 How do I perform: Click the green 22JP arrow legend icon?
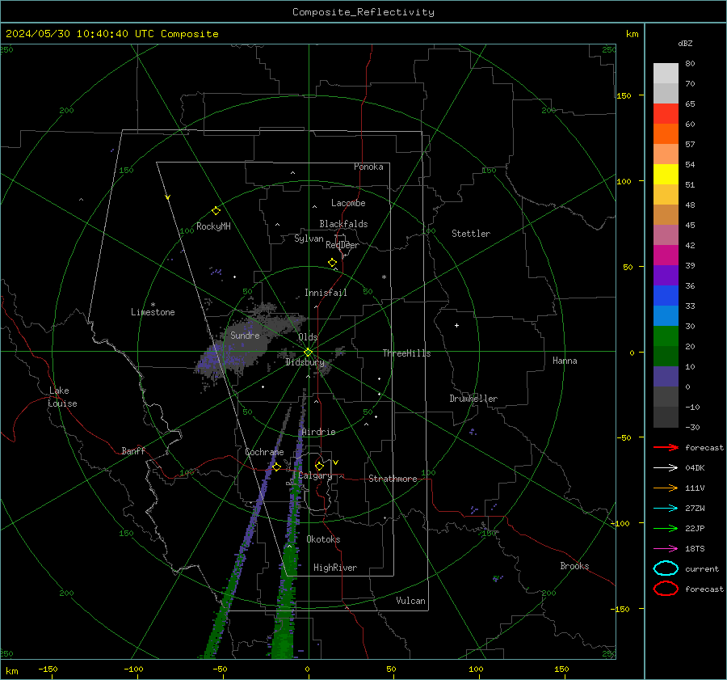(666, 528)
